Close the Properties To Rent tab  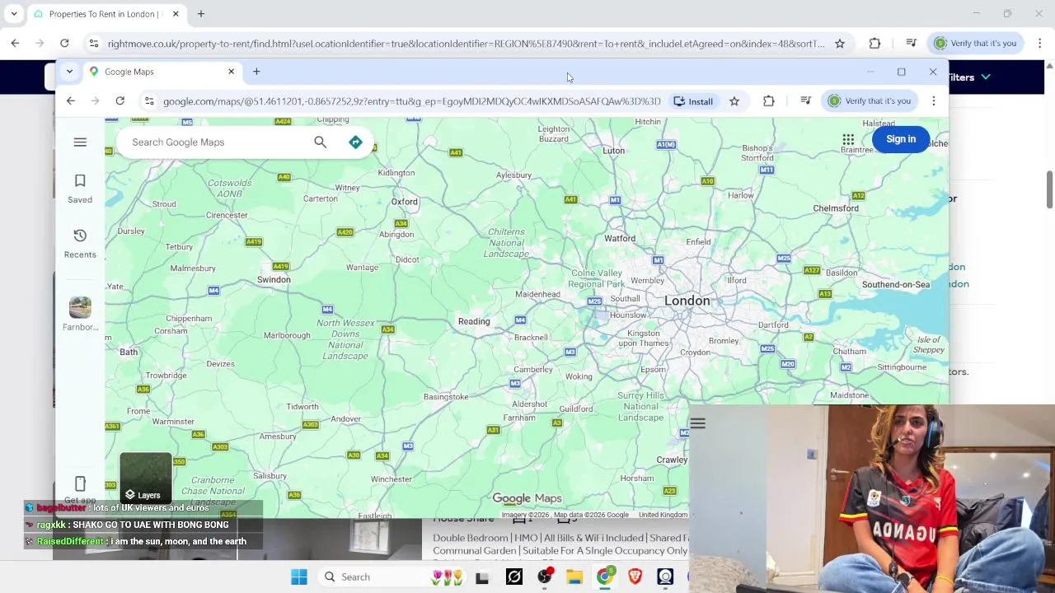coord(176,14)
